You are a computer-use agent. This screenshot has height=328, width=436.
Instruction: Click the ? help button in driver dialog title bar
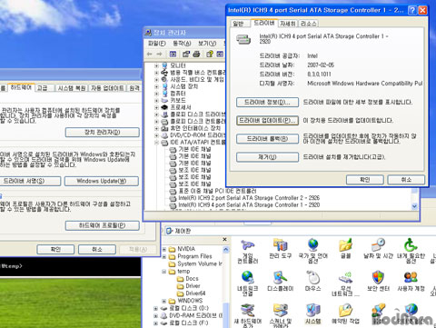click(412, 10)
